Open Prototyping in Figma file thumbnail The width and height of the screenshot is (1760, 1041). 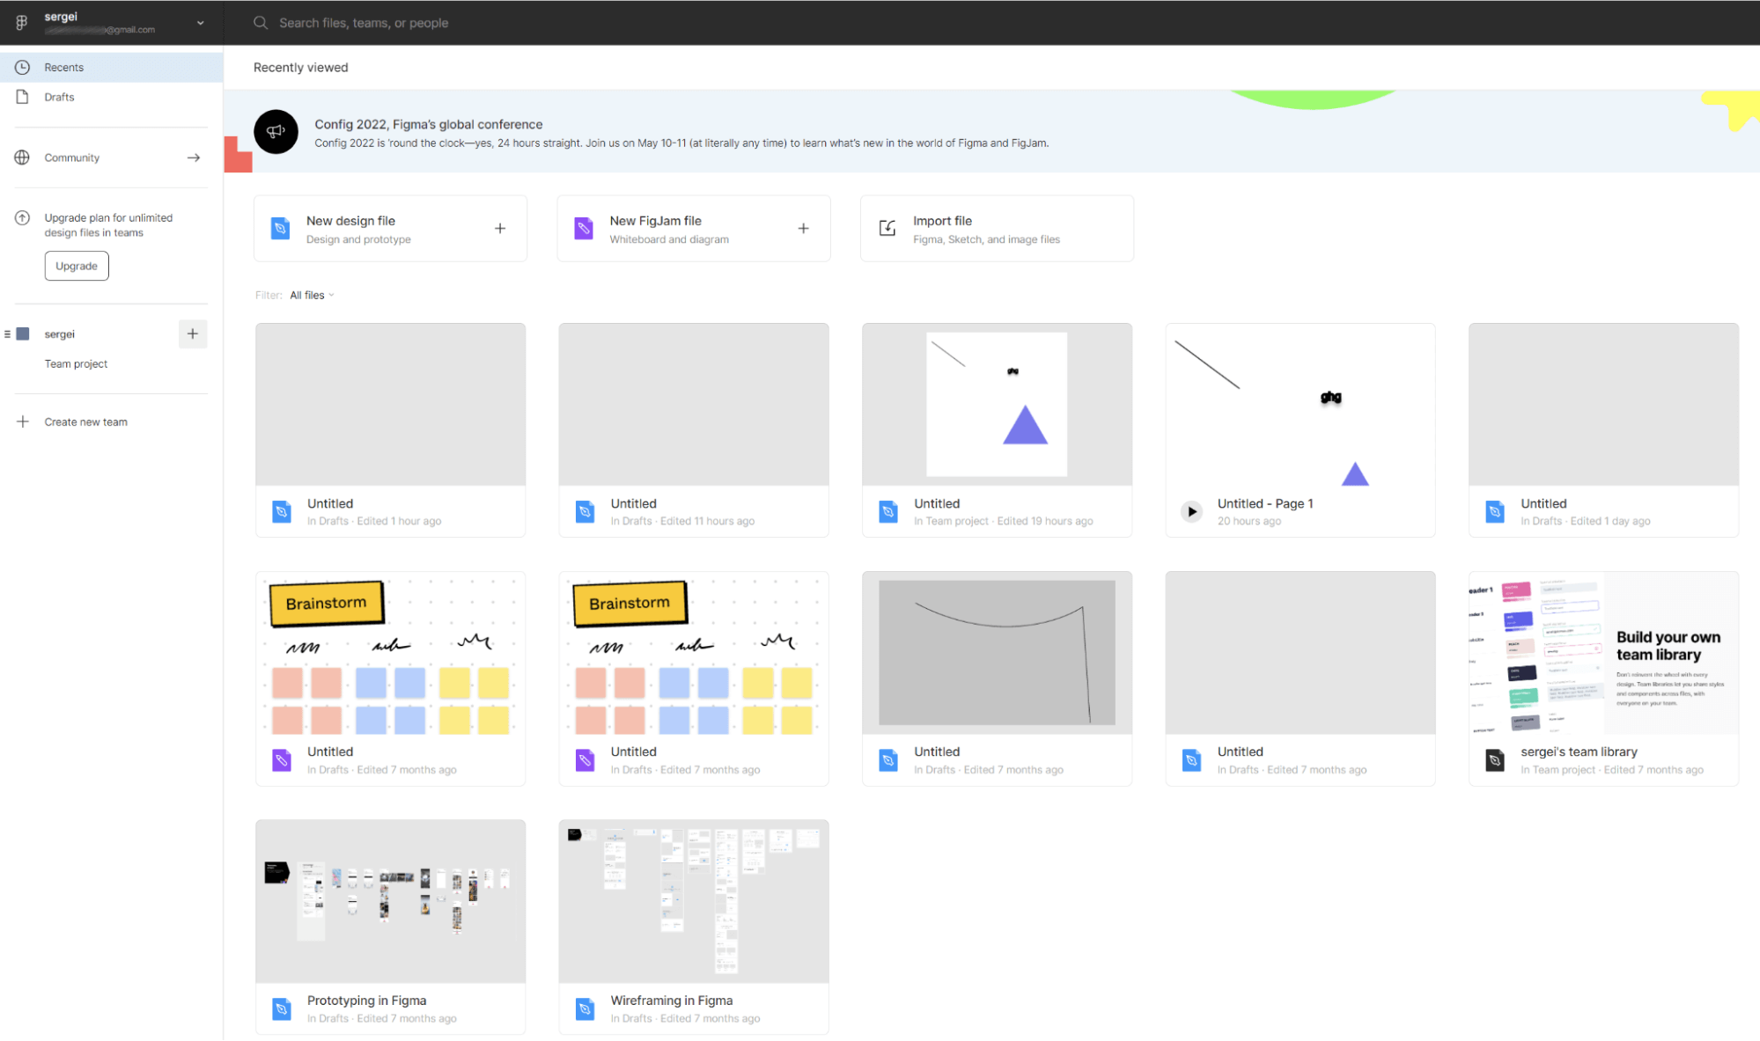tap(390, 901)
